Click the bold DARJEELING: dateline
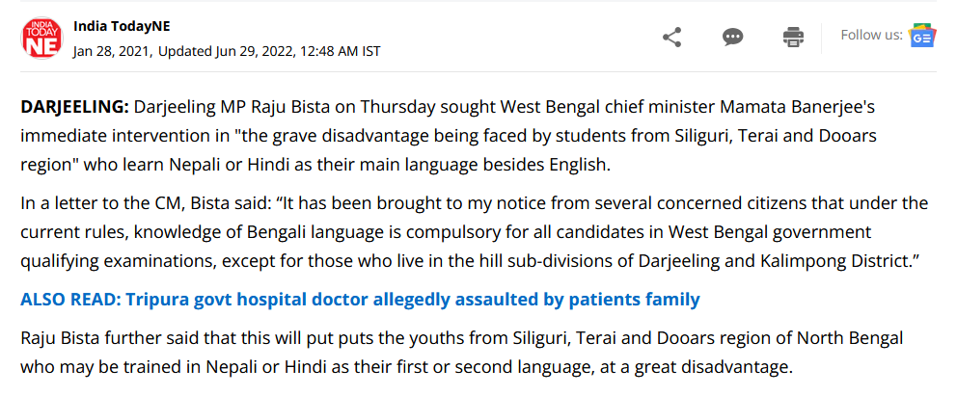Viewport: 957px width, 395px height. tap(75, 108)
